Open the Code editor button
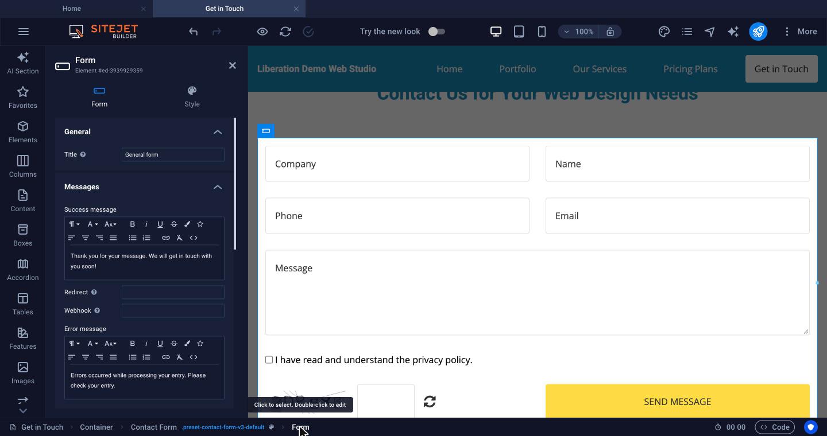The height and width of the screenshot is (436, 827). point(775,427)
